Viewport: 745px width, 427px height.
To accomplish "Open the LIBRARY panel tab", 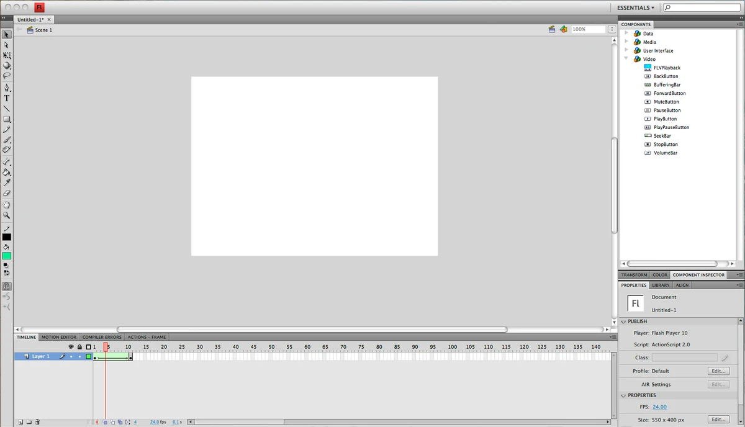I will [660, 285].
